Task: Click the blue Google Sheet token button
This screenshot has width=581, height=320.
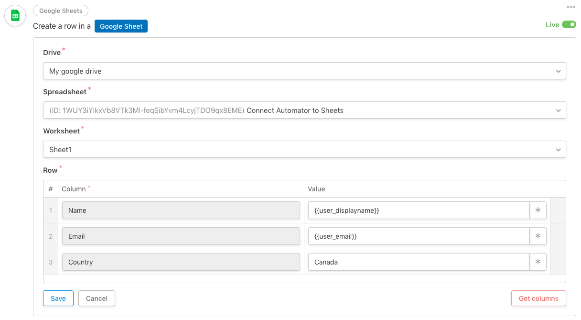Action: 121,26
